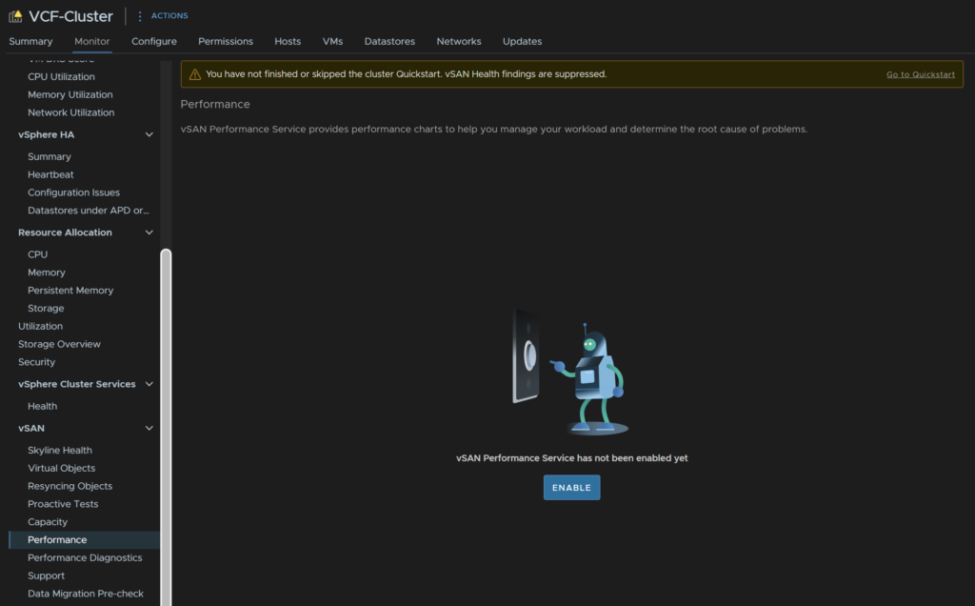Click the Resource Allocation section header
Screen dimensions: 975x606
tap(66, 232)
